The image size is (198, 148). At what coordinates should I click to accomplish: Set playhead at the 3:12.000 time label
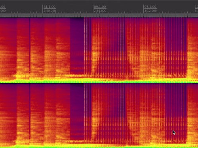point(150,11)
